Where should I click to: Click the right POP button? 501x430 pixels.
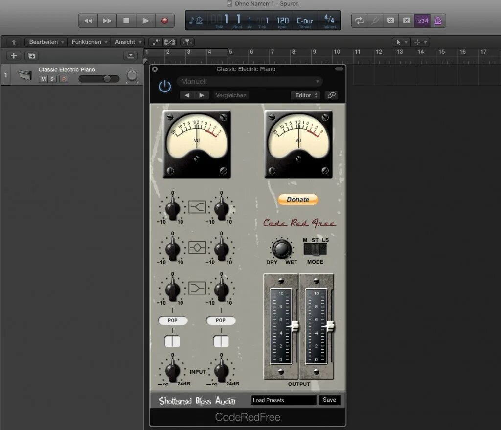point(221,320)
